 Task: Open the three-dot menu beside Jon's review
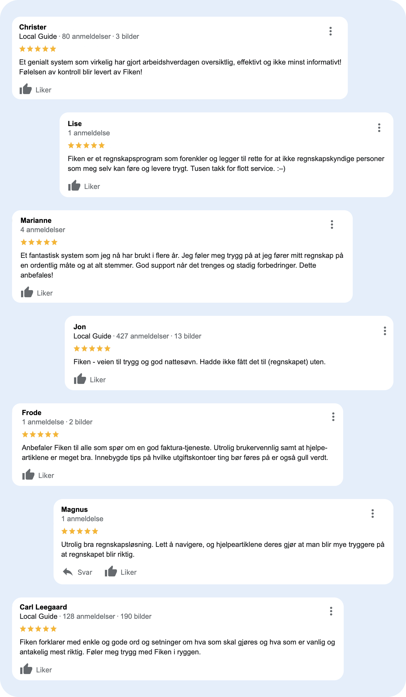click(x=384, y=331)
